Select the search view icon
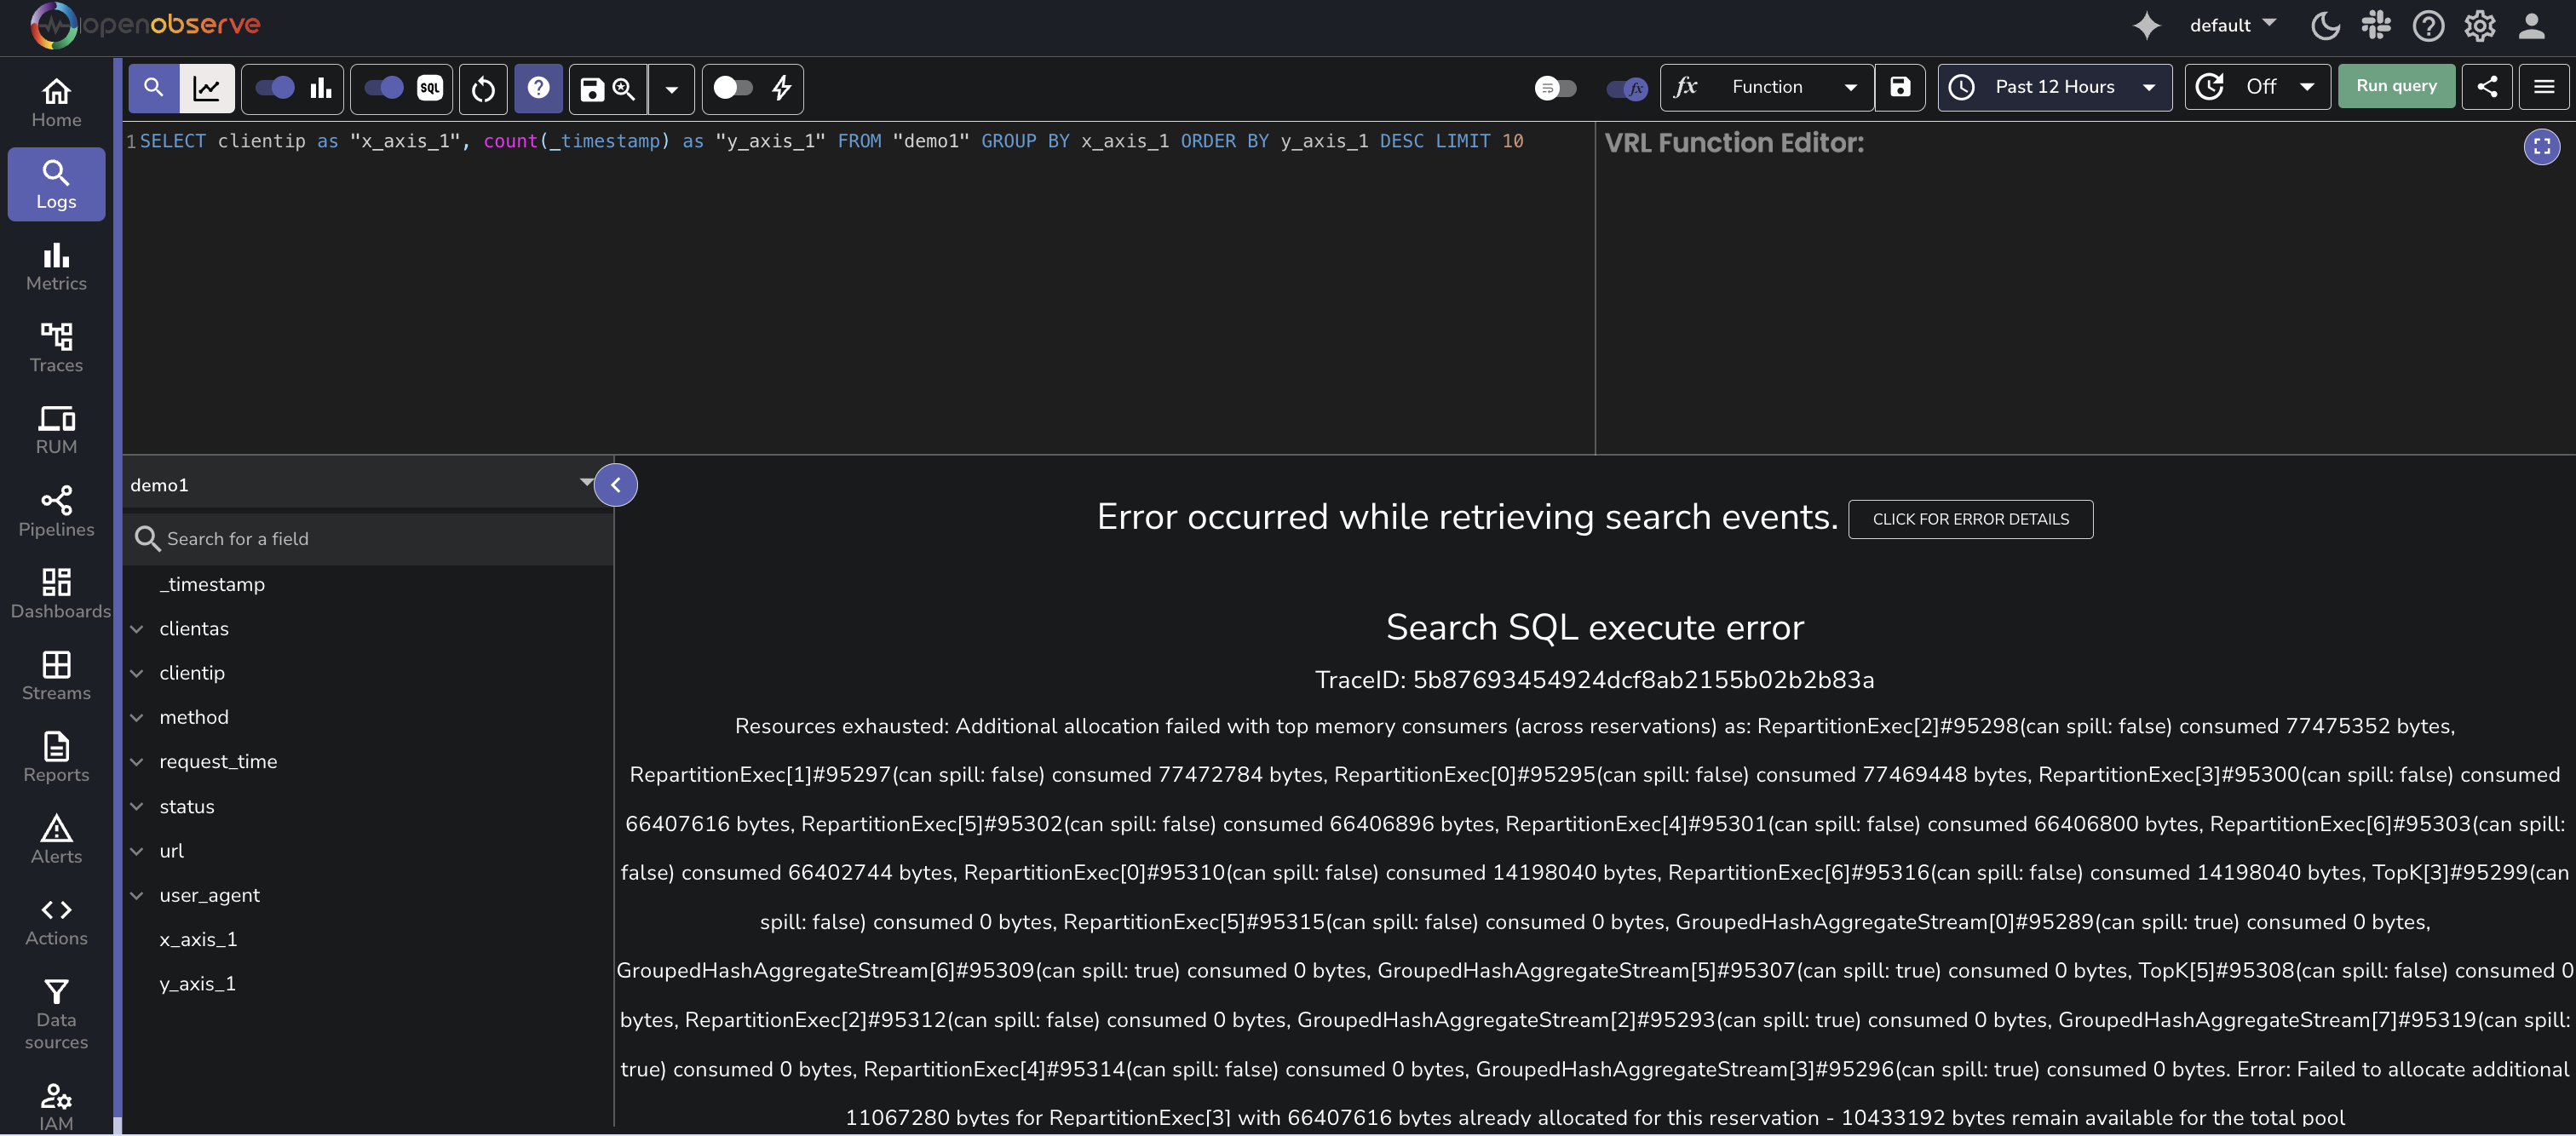Image resolution: width=2576 pixels, height=1136 pixels. 153,88
